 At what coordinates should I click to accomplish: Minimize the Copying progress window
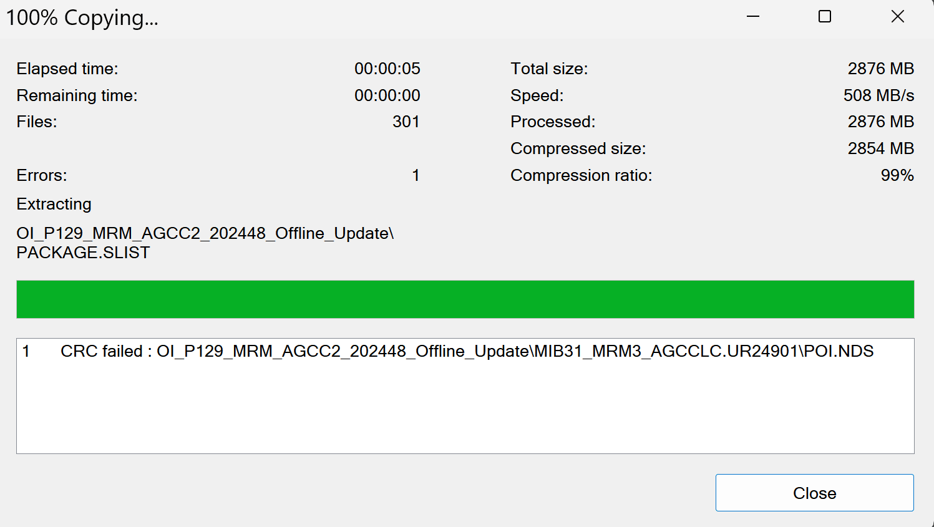pos(753,17)
